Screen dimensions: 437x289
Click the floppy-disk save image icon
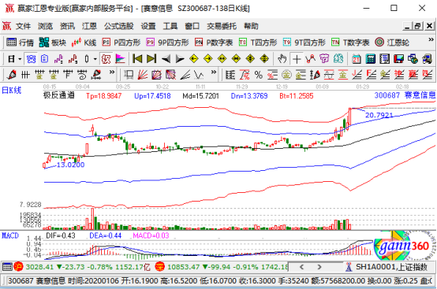(x=398, y=59)
